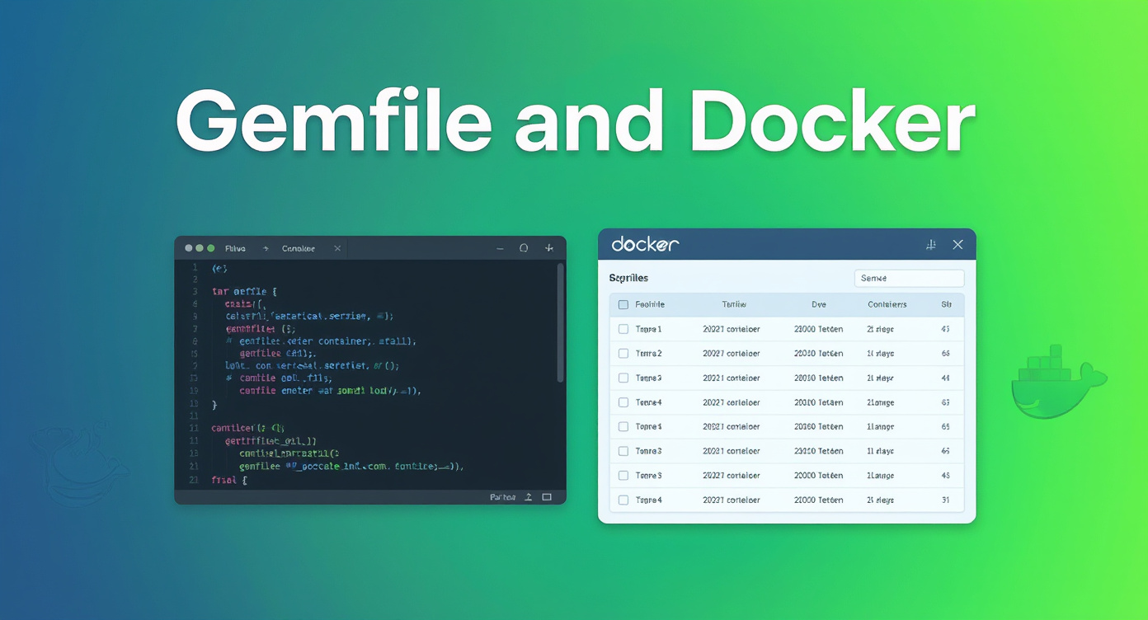Close the Canakee editor tab

pyautogui.click(x=337, y=248)
